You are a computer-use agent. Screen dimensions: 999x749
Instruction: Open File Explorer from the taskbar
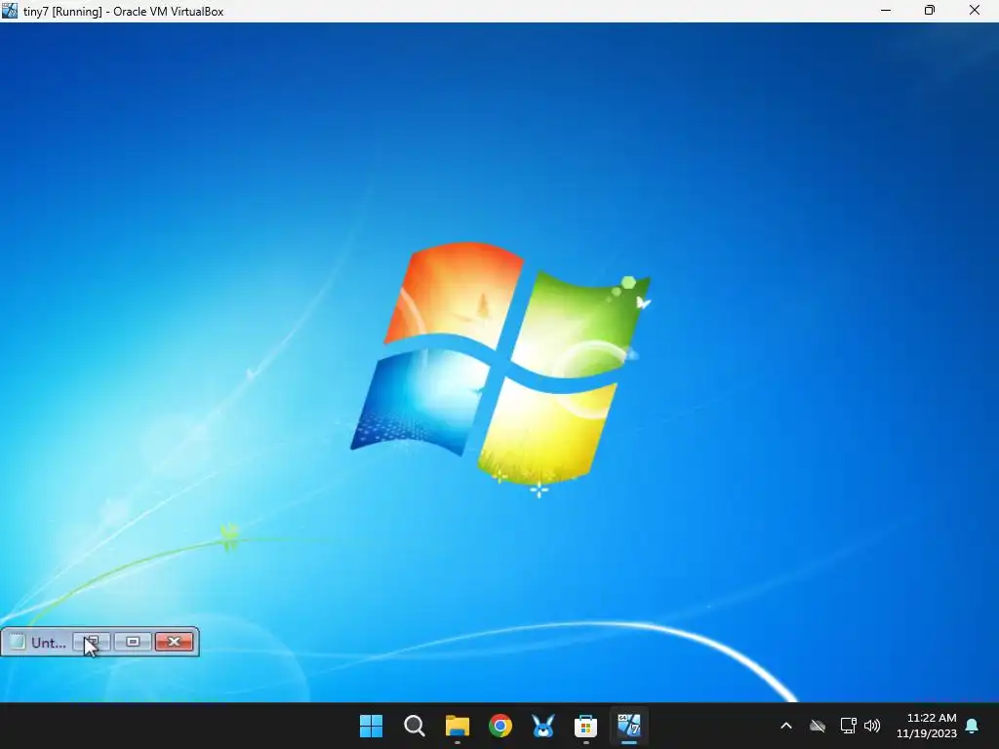pos(457,726)
